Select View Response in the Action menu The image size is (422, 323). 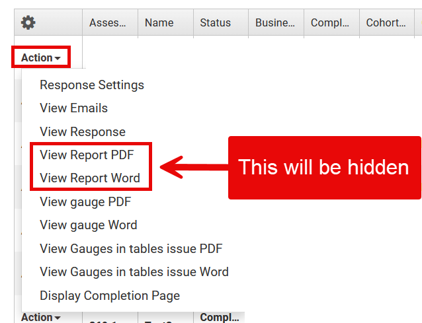click(x=82, y=131)
